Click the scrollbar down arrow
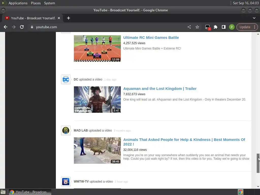Viewport: 260px width, 195px height. 258,187
